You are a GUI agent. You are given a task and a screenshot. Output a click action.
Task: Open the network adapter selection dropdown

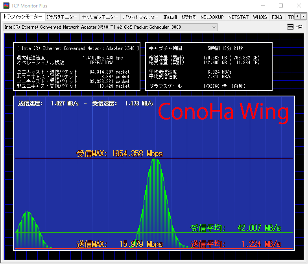click(110, 27)
